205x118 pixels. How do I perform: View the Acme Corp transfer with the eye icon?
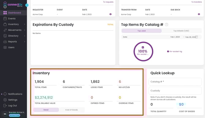(x=199, y=14)
